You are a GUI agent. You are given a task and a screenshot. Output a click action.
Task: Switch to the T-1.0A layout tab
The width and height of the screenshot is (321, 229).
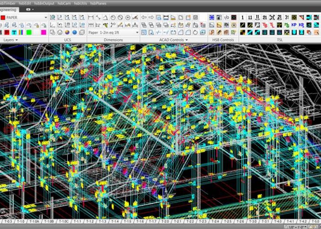[34, 221]
